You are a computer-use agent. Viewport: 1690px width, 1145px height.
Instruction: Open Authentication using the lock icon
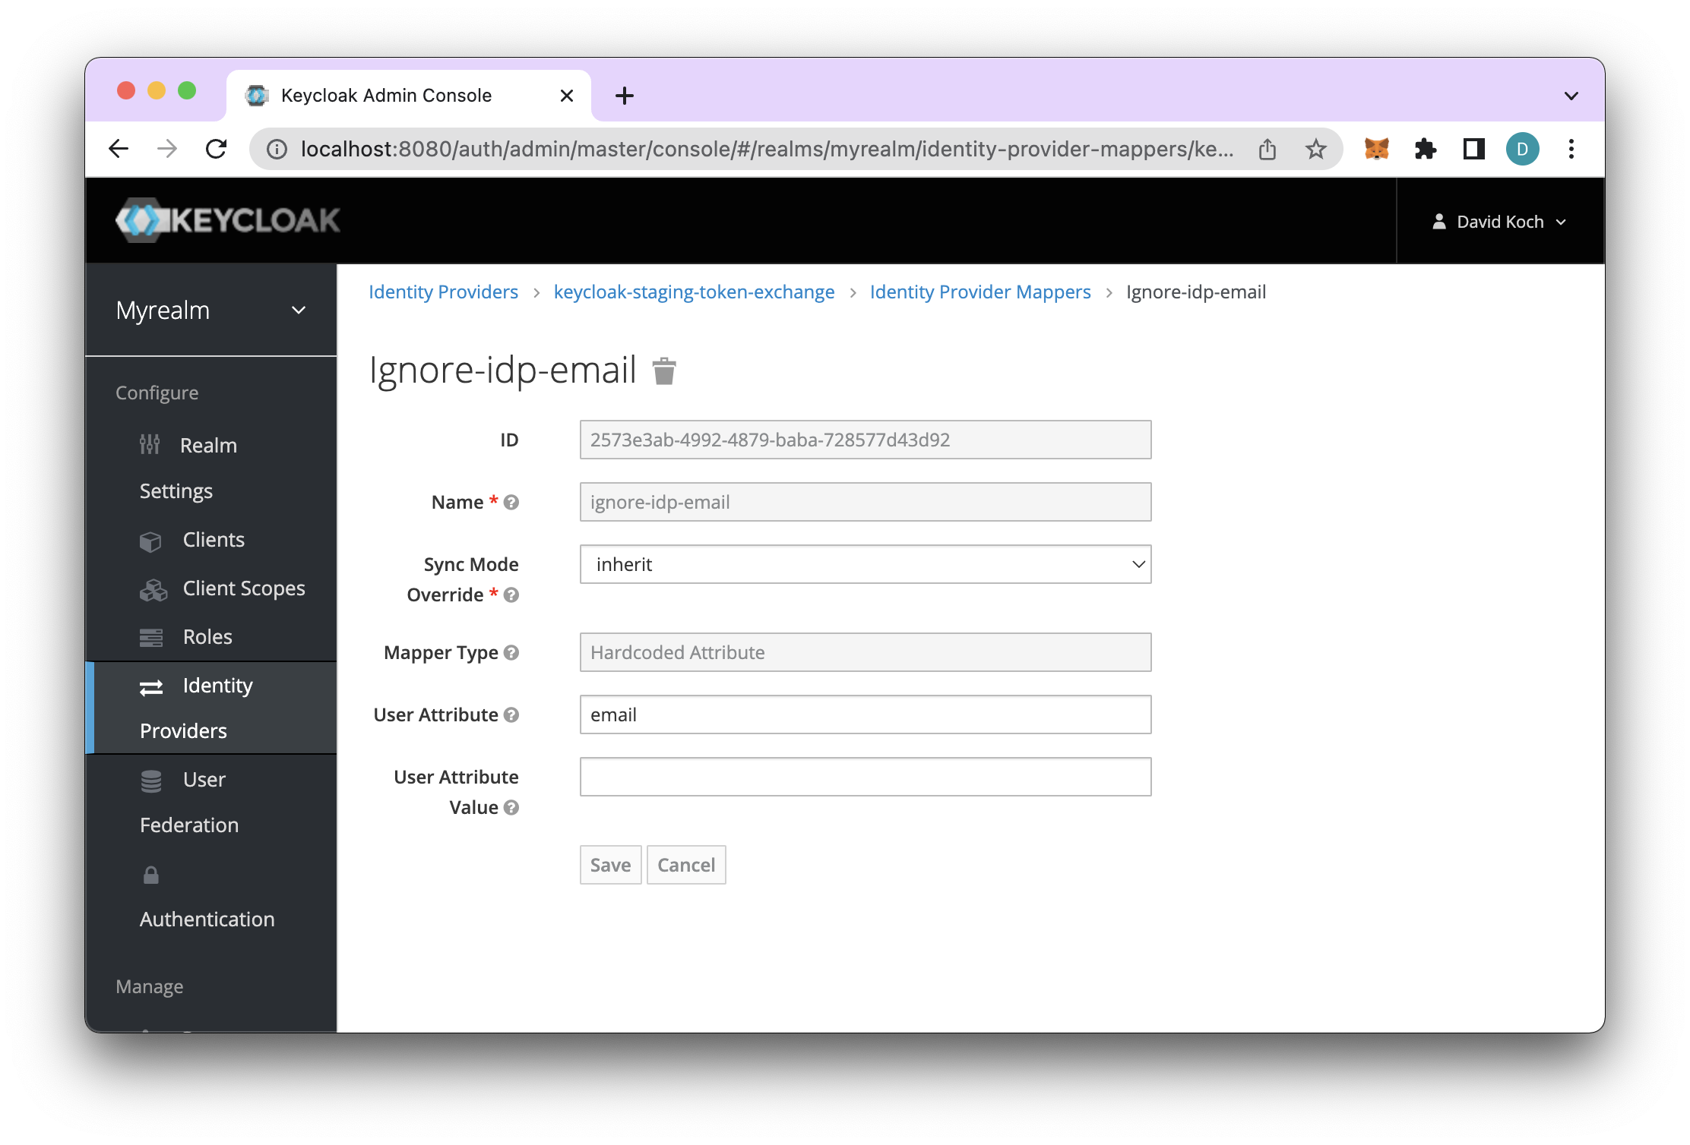coord(150,875)
